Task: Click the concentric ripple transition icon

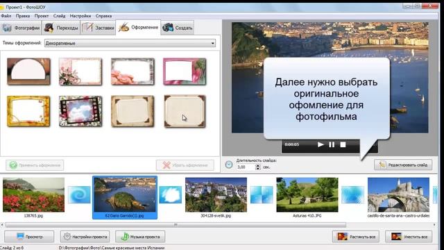Action: pos(353,194)
